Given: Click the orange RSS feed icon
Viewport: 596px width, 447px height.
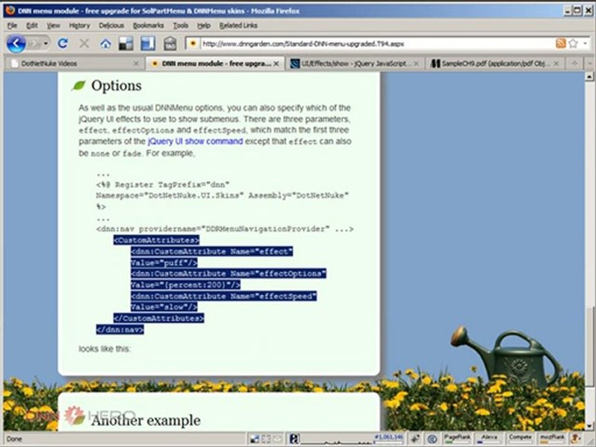Looking at the screenshot, I should pos(561,43).
